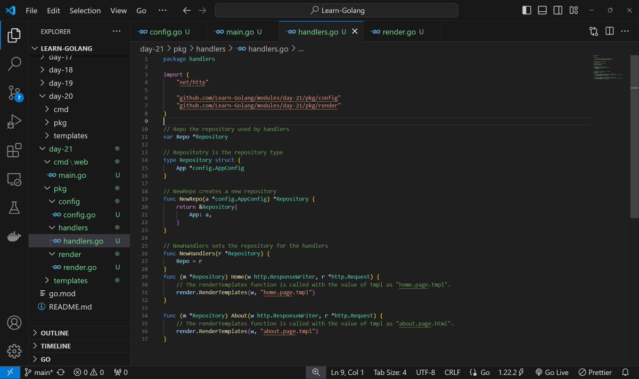Click Ln 9, Col 1 cursor position
Viewport: 639px width, 379px height.
(348, 373)
